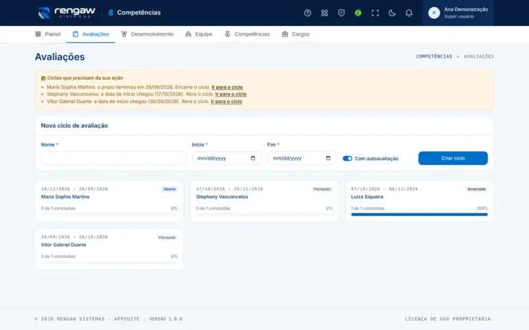Open the apps grid icon
The height and width of the screenshot is (330, 529).
(x=324, y=13)
